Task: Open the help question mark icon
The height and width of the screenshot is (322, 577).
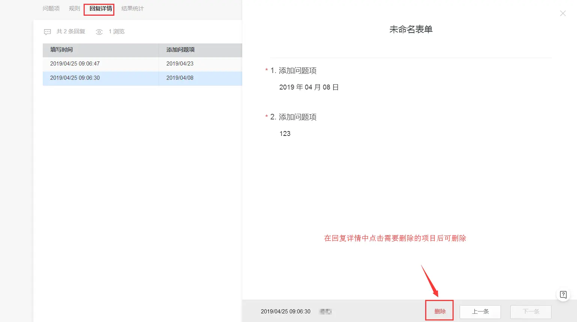Action: 563,294
